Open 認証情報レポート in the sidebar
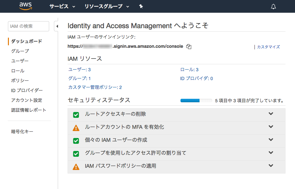Viewport: 295px width, 189px height. [x=29, y=110]
